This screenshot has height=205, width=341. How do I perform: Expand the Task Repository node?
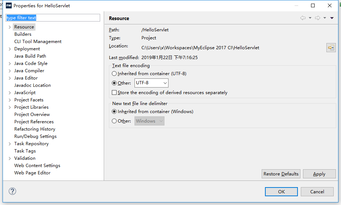tap(10, 144)
